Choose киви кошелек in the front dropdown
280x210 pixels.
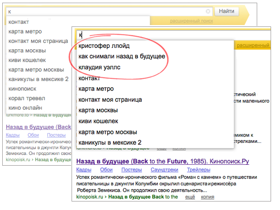coord(98,121)
